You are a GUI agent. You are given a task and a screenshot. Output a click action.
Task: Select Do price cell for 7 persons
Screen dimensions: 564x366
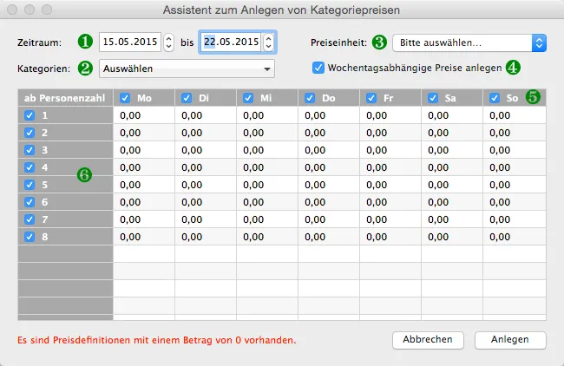click(329, 219)
